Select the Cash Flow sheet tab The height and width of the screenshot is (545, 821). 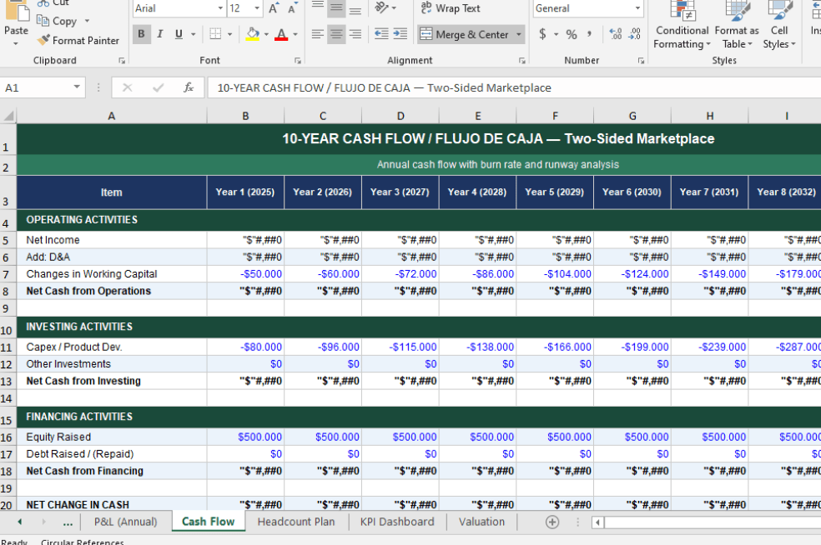[208, 522]
